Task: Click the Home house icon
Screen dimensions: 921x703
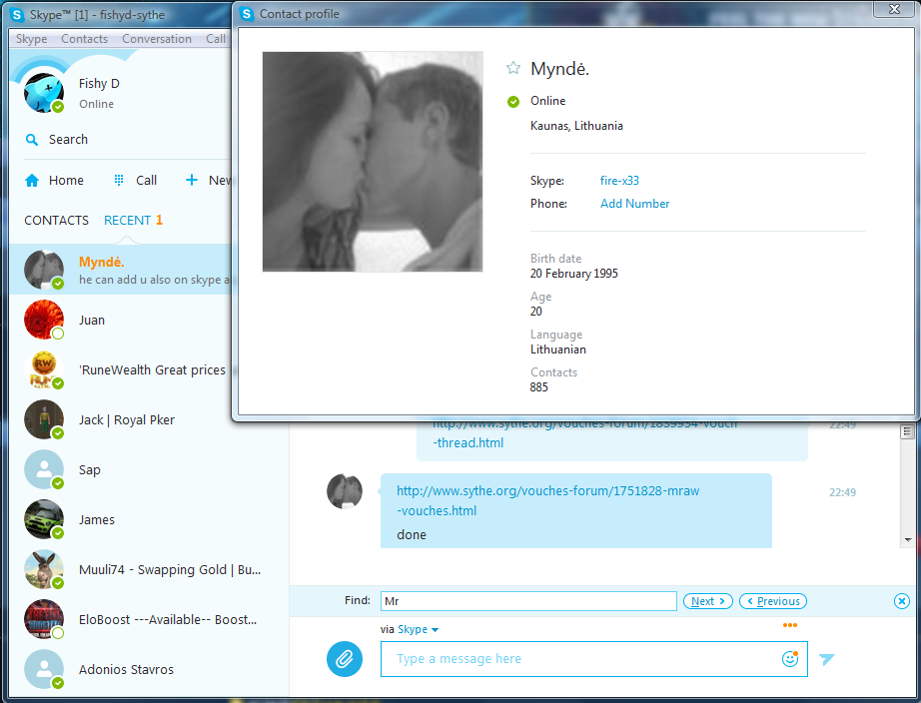Action: click(x=32, y=181)
